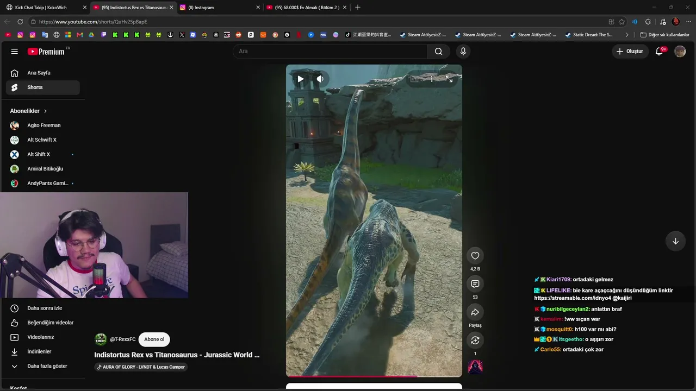Open Daha sonra izle list
Viewport: 696px width, 391px height.
[42, 308]
